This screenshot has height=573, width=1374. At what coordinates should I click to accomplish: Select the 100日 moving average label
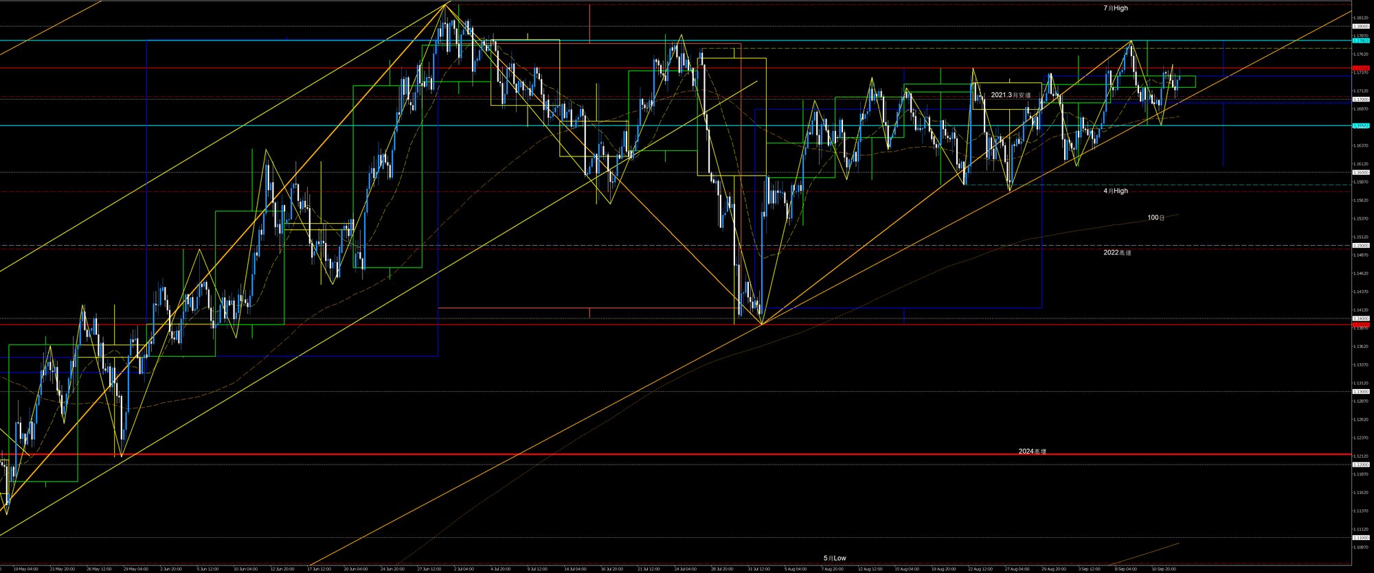[1156, 218]
